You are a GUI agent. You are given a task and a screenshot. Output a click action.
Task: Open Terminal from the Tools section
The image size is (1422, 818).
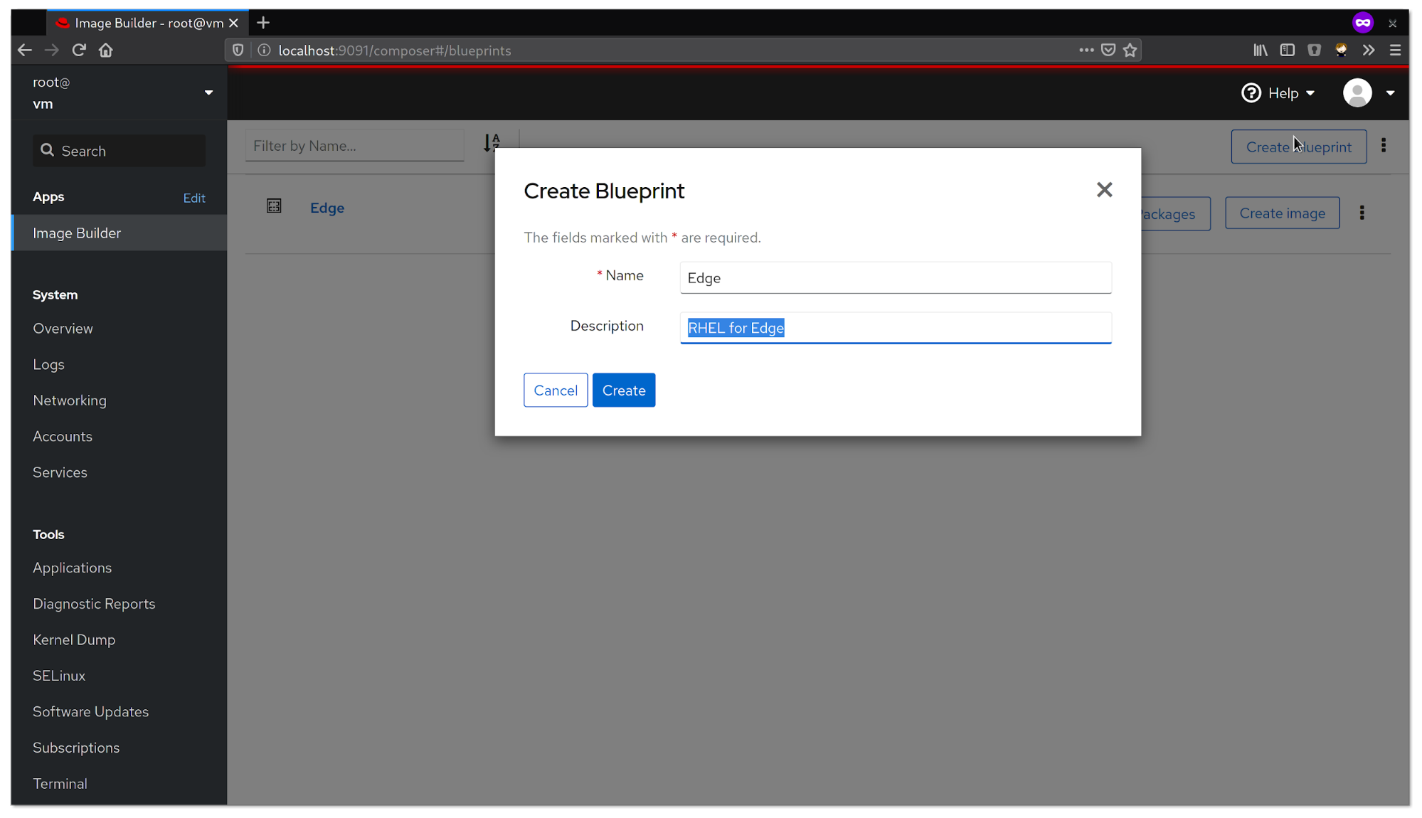pyautogui.click(x=60, y=783)
